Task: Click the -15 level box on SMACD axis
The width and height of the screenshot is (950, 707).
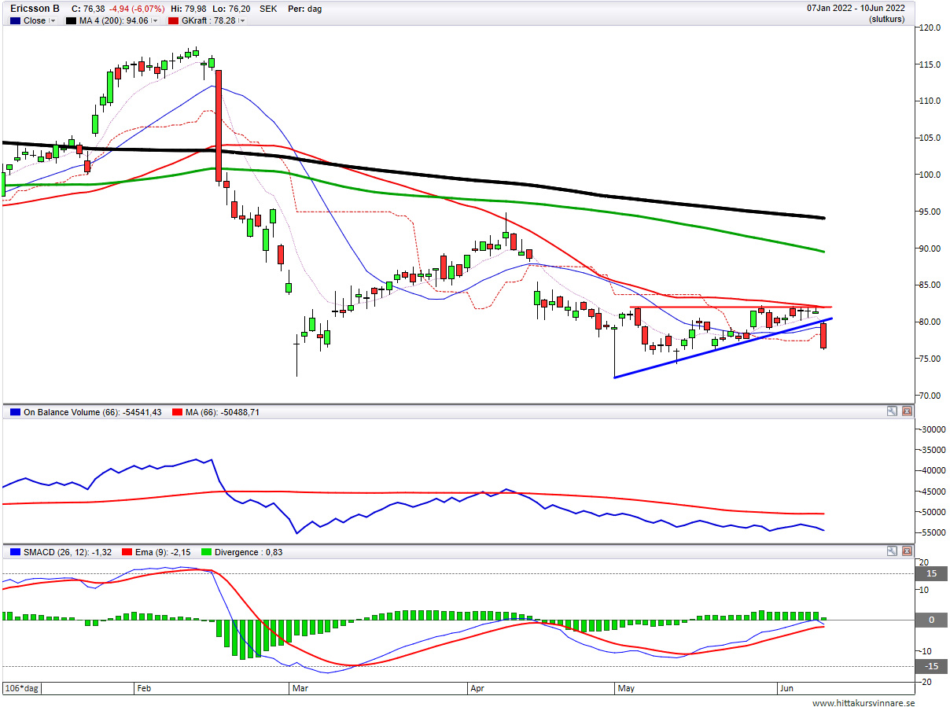Action: tap(931, 667)
